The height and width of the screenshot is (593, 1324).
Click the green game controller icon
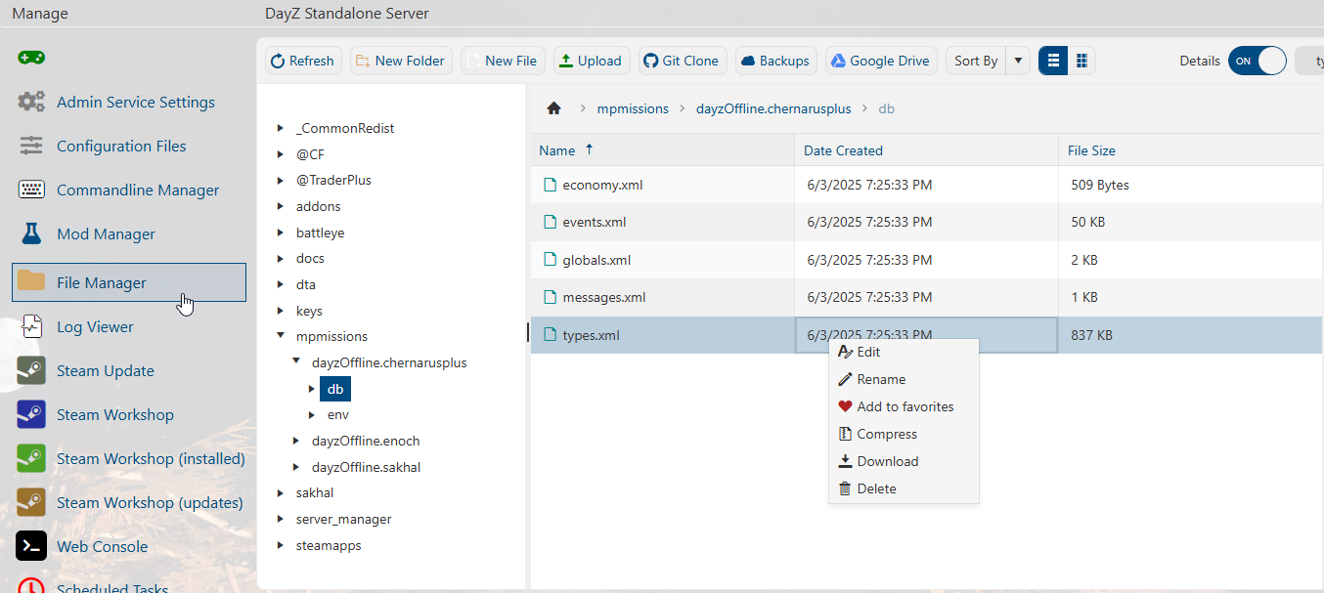tap(31, 58)
